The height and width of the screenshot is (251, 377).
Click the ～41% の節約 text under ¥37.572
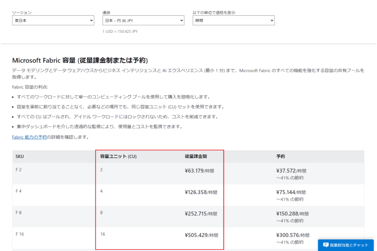(x=290, y=178)
